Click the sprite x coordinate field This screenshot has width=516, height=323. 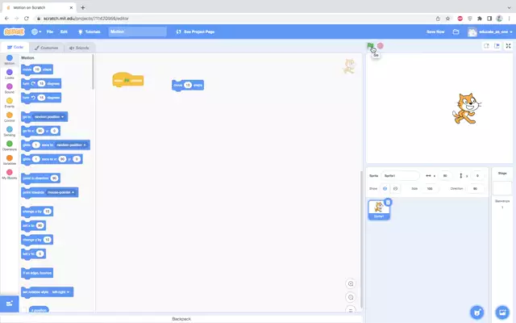pos(445,176)
